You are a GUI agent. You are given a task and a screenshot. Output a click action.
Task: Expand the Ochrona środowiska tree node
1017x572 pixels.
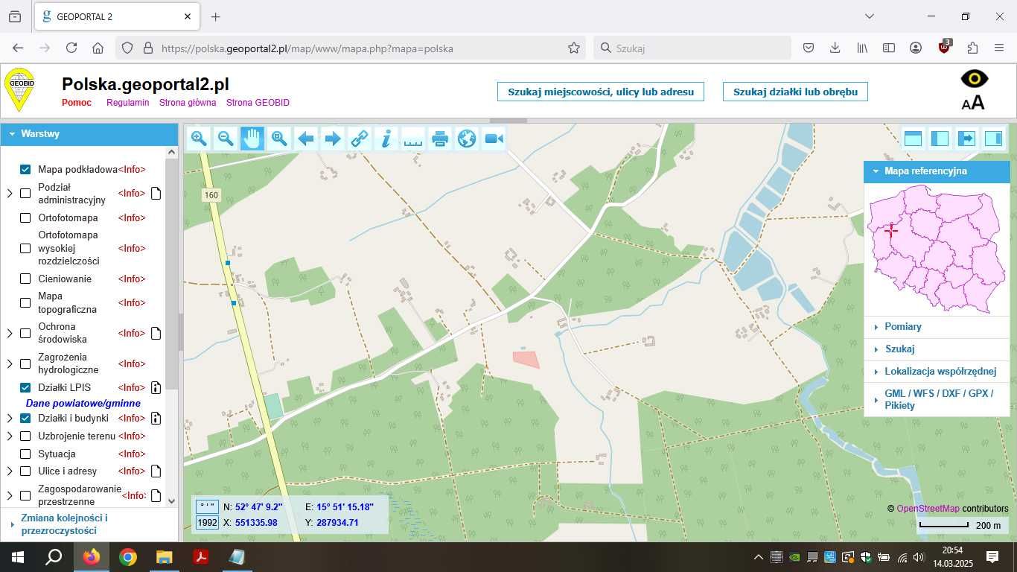pos(10,333)
